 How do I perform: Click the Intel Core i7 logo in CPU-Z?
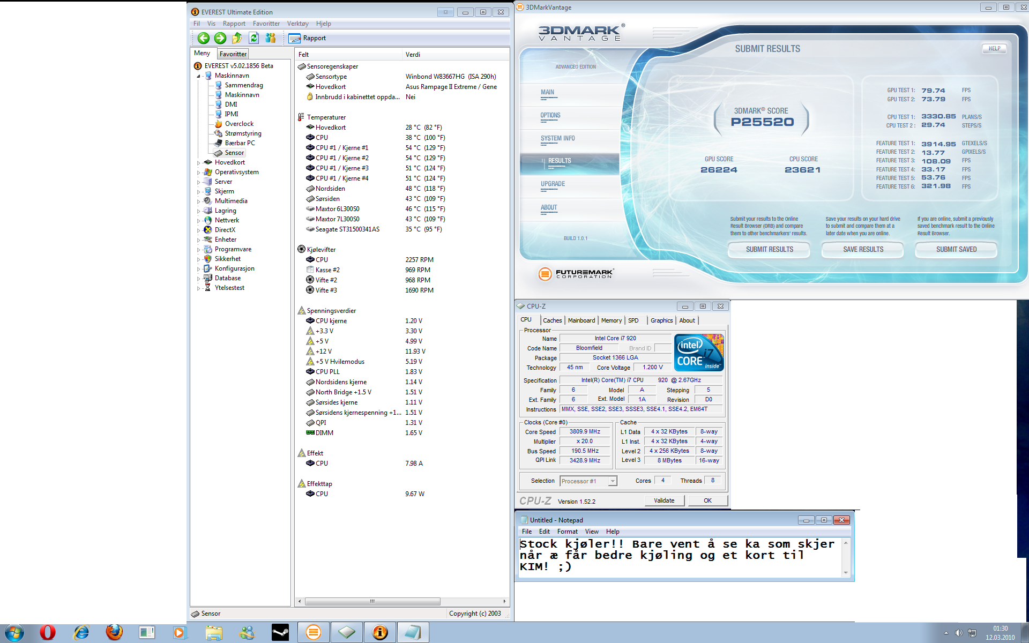699,353
